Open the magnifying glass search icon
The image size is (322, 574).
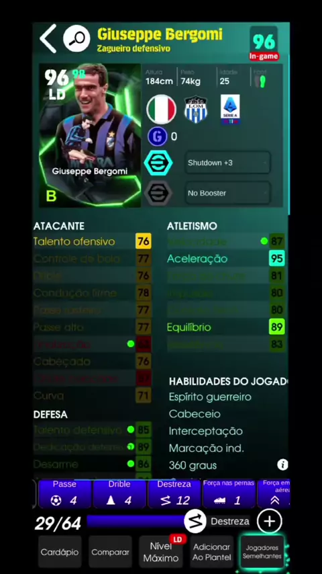coord(76,38)
